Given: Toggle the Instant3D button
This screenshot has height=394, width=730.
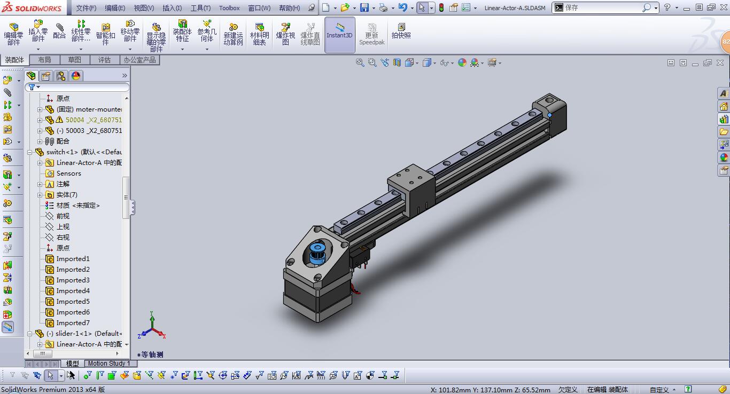Looking at the screenshot, I should 339,35.
